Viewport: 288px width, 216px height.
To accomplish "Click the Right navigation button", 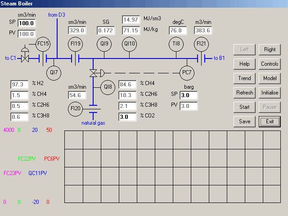I will pos(270,49).
